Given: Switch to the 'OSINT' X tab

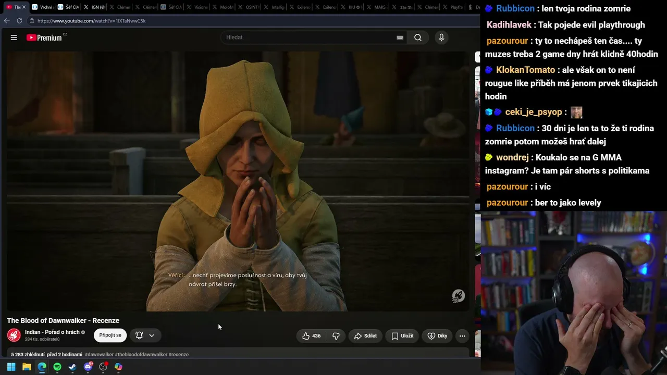Looking at the screenshot, I should [249, 7].
